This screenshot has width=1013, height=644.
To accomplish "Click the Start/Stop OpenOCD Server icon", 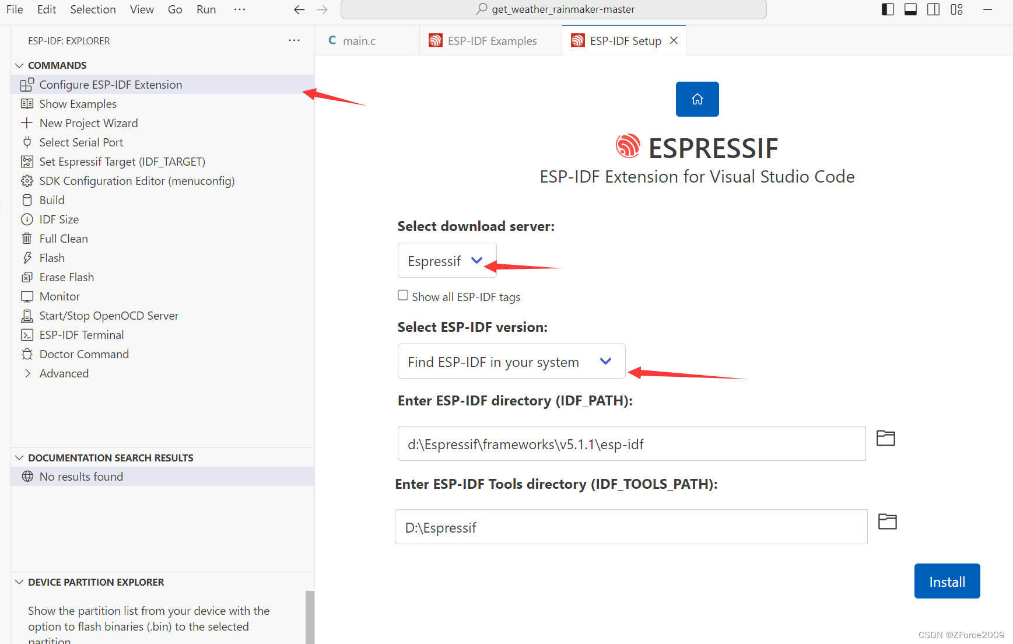I will [x=27, y=316].
